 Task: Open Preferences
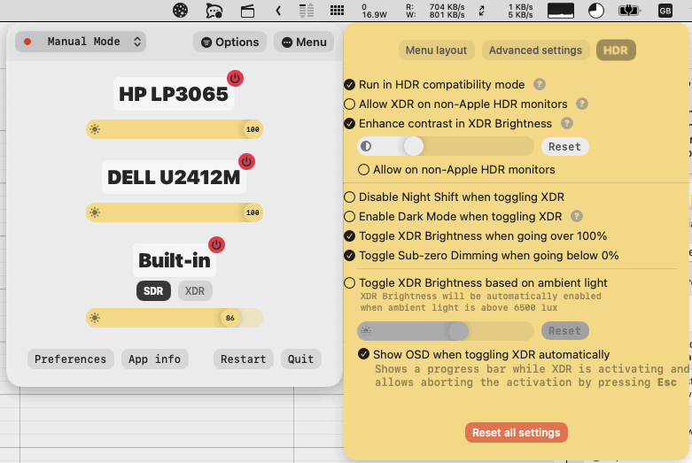pyautogui.click(x=71, y=359)
